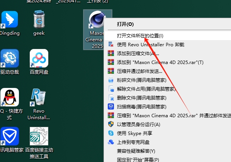Select the geek uninstaller desktop icon

pos(39,19)
